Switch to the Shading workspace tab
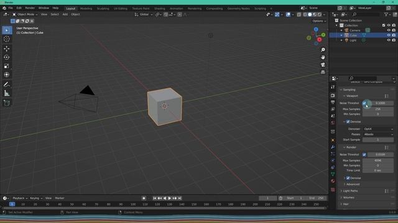Screen dimensions: 398x223 pyautogui.click(x=160, y=9)
